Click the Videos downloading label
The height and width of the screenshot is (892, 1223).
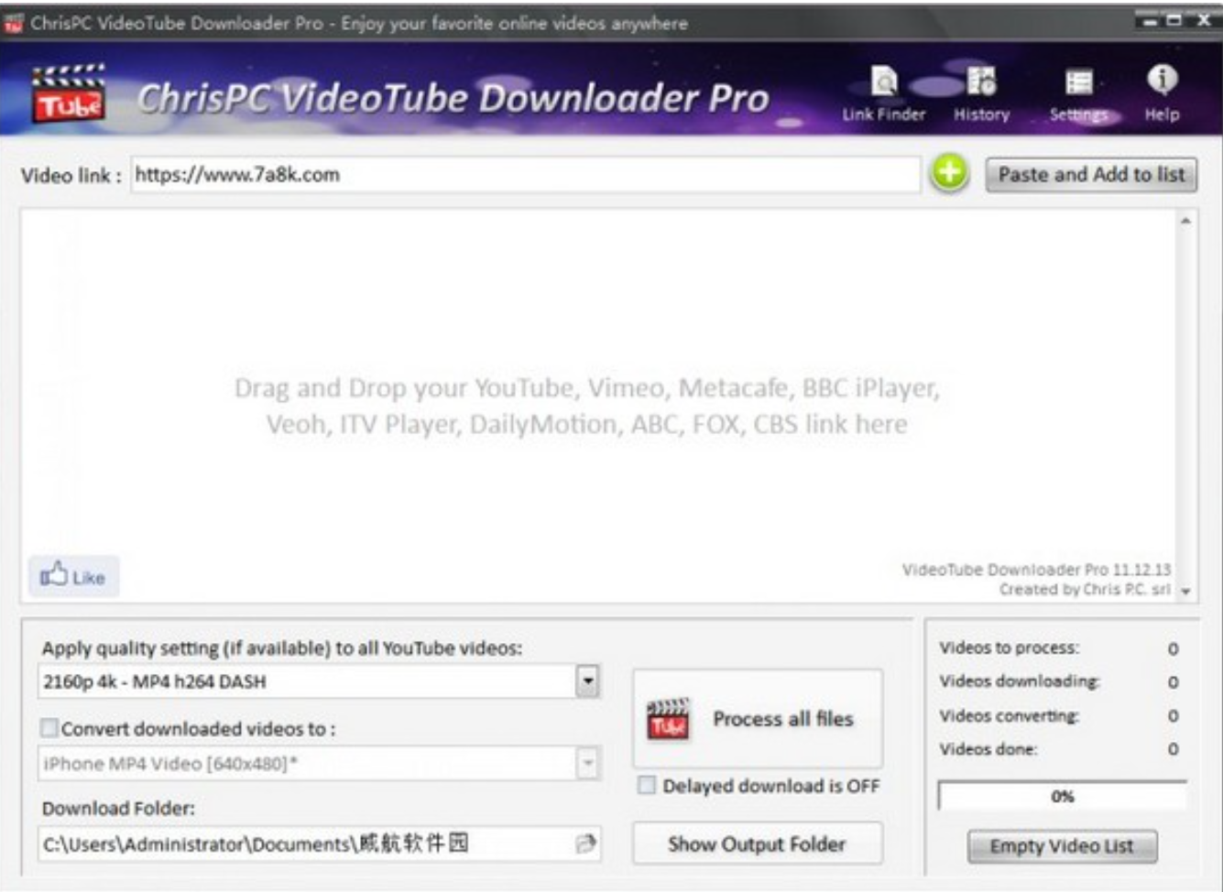point(1019,681)
